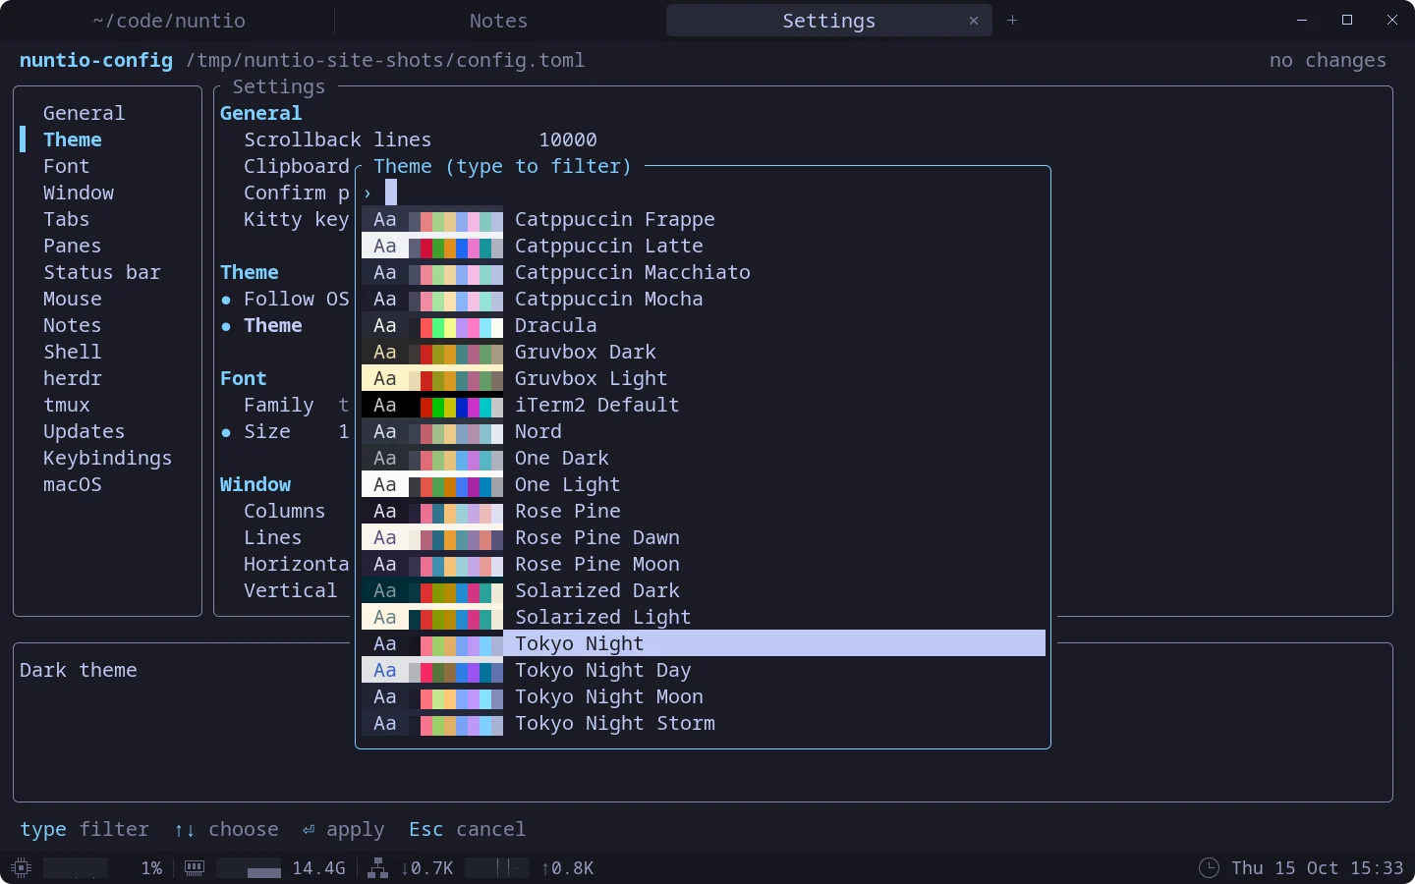Click the memory module icon in status bar
The height and width of the screenshot is (884, 1415).
pyautogui.click(x=195, y=868)
